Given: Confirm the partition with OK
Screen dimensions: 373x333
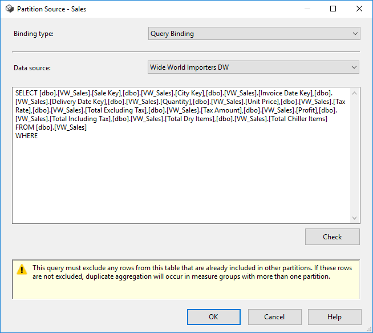Looking at the screenshot, I should click(x=213, y=317).
